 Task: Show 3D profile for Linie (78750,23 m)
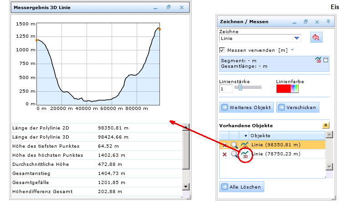pos(245,154)
